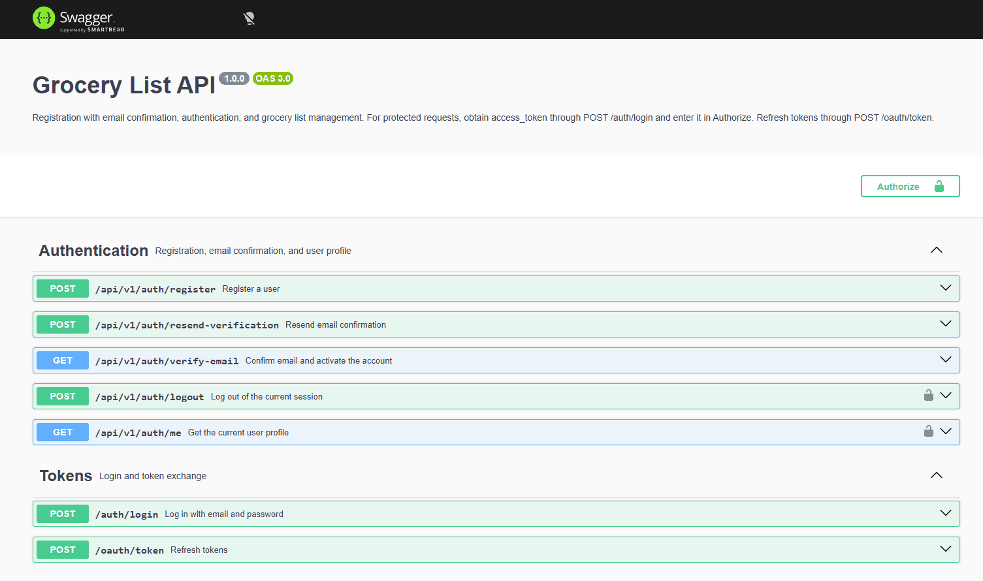Collapse the Tokens section
The image size is (983, 581).
(x=936, y=475)
